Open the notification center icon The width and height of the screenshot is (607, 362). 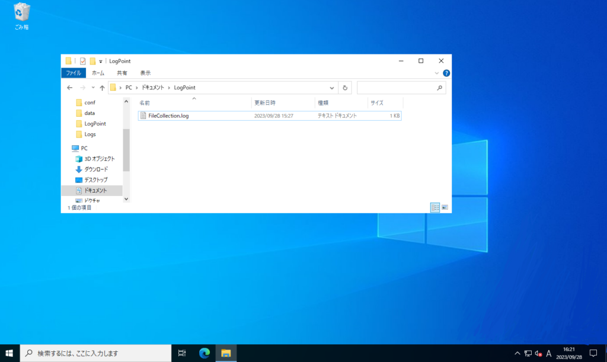click(593, 353)
